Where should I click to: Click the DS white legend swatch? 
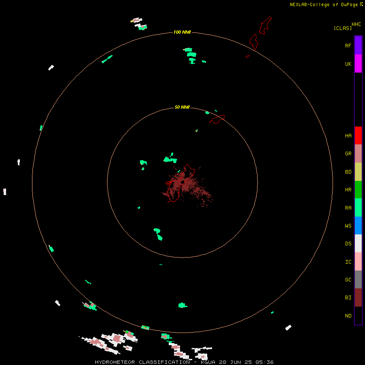point(358,243)
